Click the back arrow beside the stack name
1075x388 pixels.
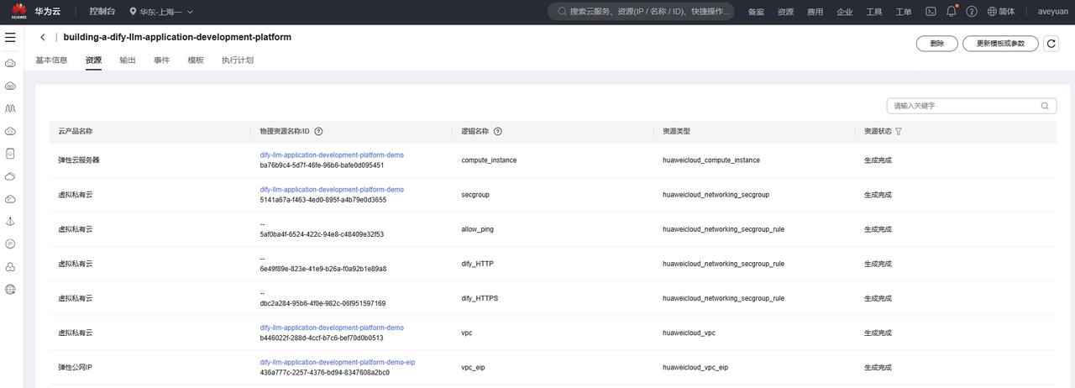coord(43,38)
